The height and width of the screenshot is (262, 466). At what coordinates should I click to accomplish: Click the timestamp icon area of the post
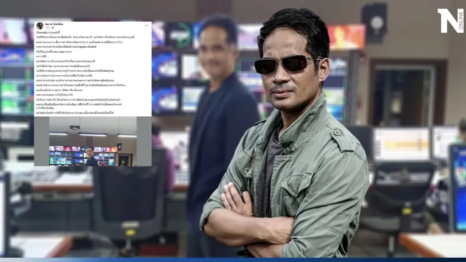click(48, 28)
